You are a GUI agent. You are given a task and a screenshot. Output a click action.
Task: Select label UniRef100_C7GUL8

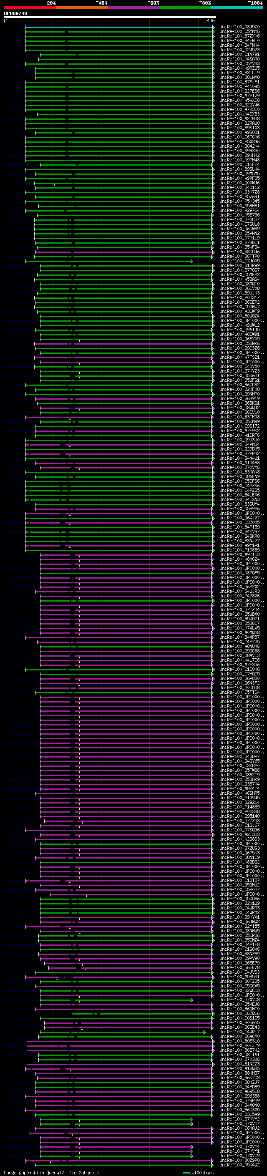[x=239, y=224]
